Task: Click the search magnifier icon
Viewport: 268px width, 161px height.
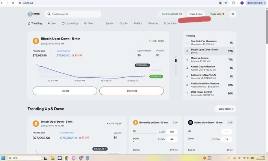Action: [x=49, y=14]
